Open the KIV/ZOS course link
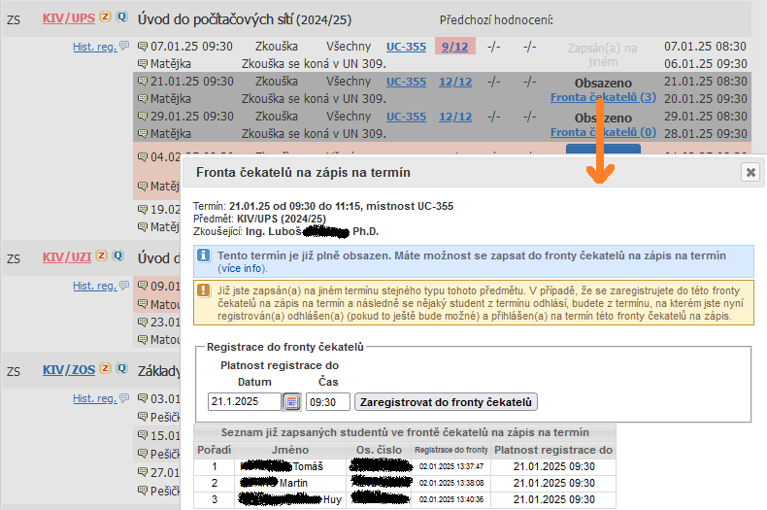The image size is (767, 510). click(69, 369)
